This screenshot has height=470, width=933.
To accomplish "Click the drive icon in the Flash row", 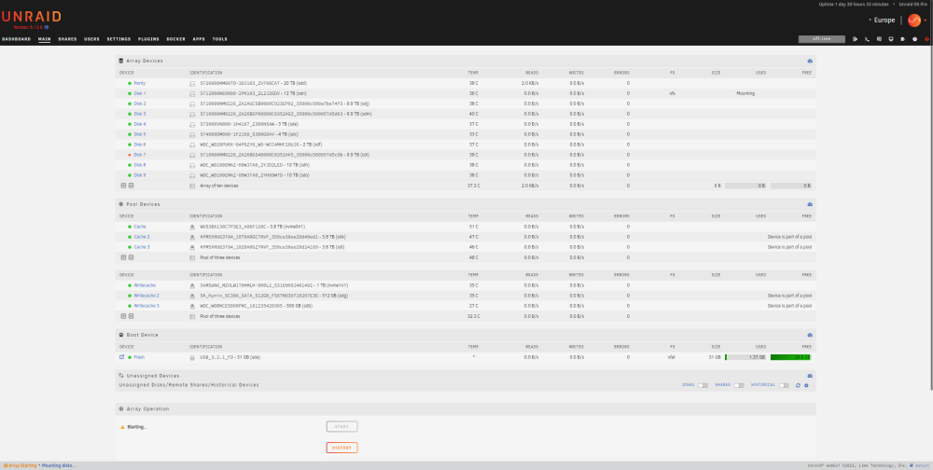I will [x=192, y=357].
